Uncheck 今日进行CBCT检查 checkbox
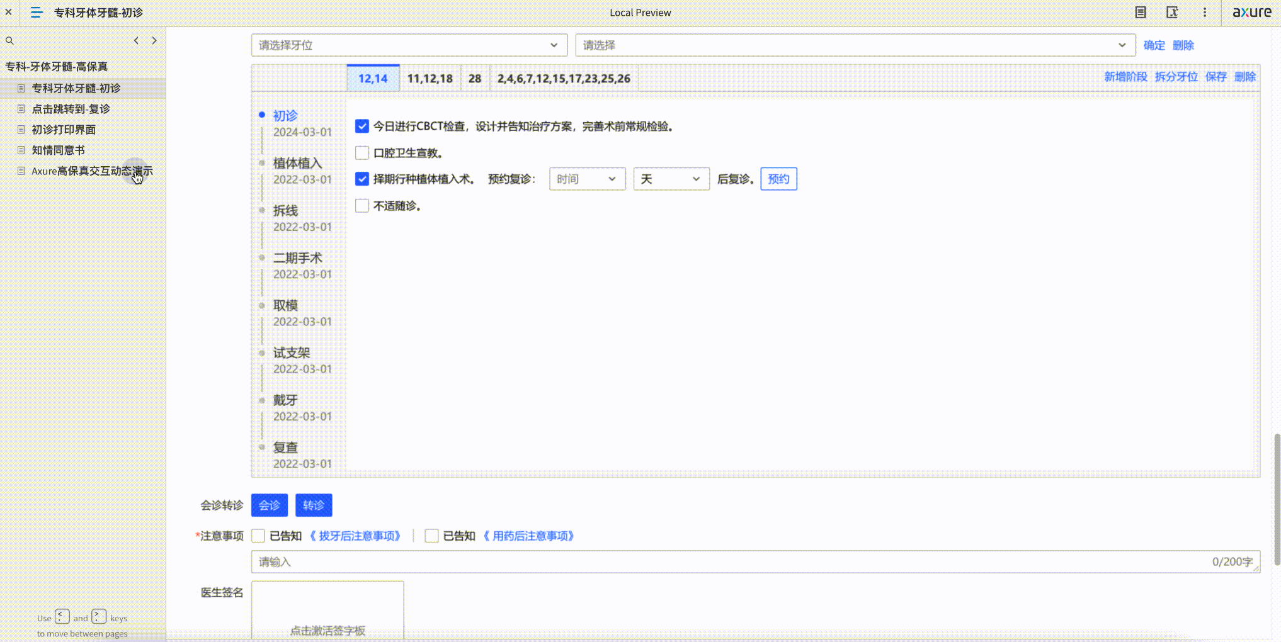The width and height of the screenshot is (1281, 642). pyautogui.click(x=362, y=126)
